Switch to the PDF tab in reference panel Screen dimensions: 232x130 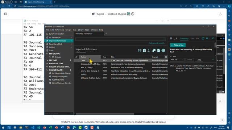point(198,39)
